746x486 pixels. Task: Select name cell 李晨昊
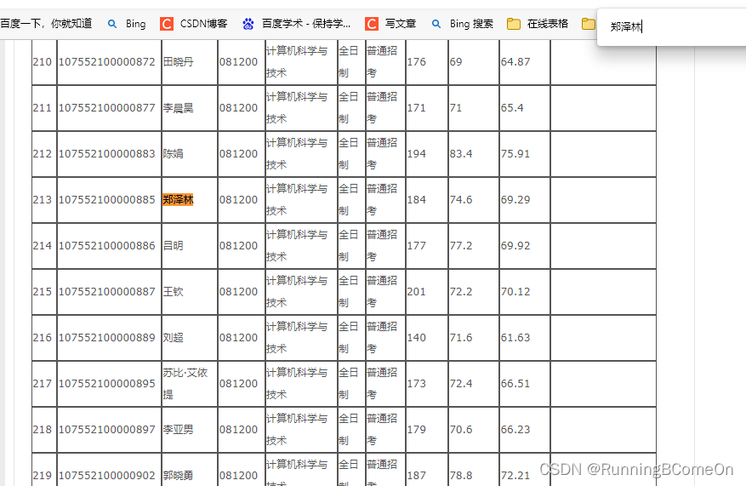[178, 108]
